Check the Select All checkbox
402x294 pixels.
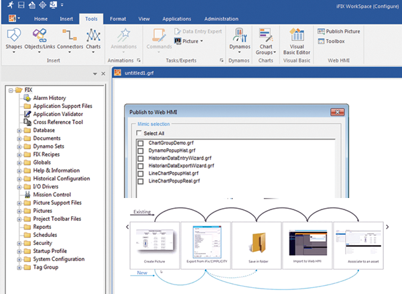tap(139, 133)
